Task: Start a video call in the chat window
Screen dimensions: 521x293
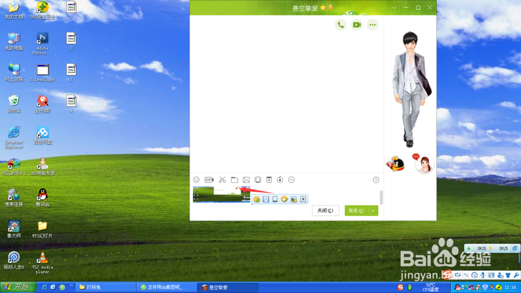Action: [x=356, y=25]
